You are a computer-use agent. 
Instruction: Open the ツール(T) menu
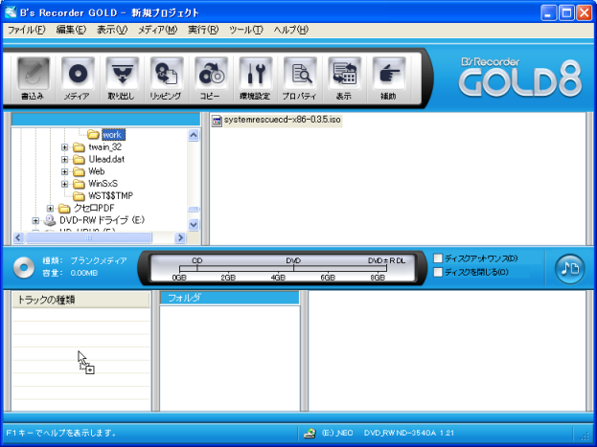[246, 30]
